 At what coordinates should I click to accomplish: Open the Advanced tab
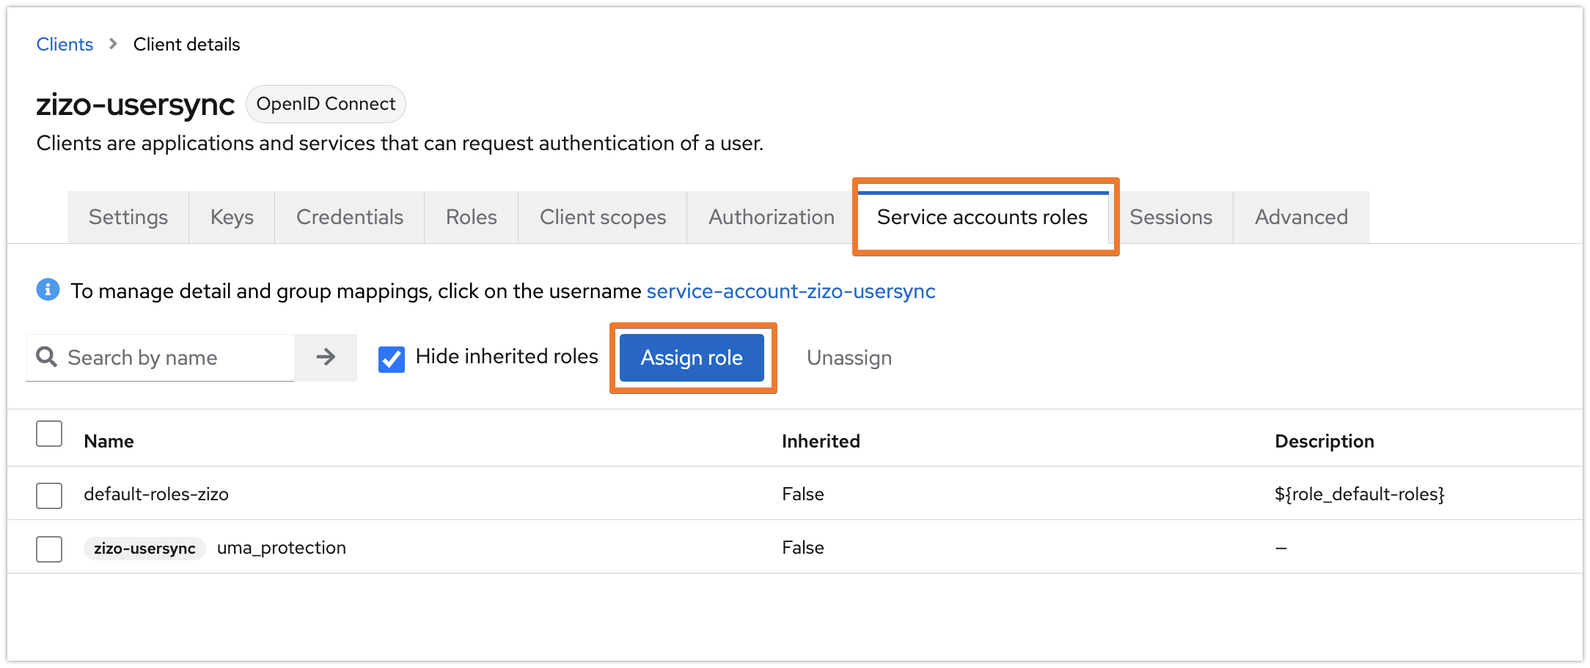coord(1302,218)
